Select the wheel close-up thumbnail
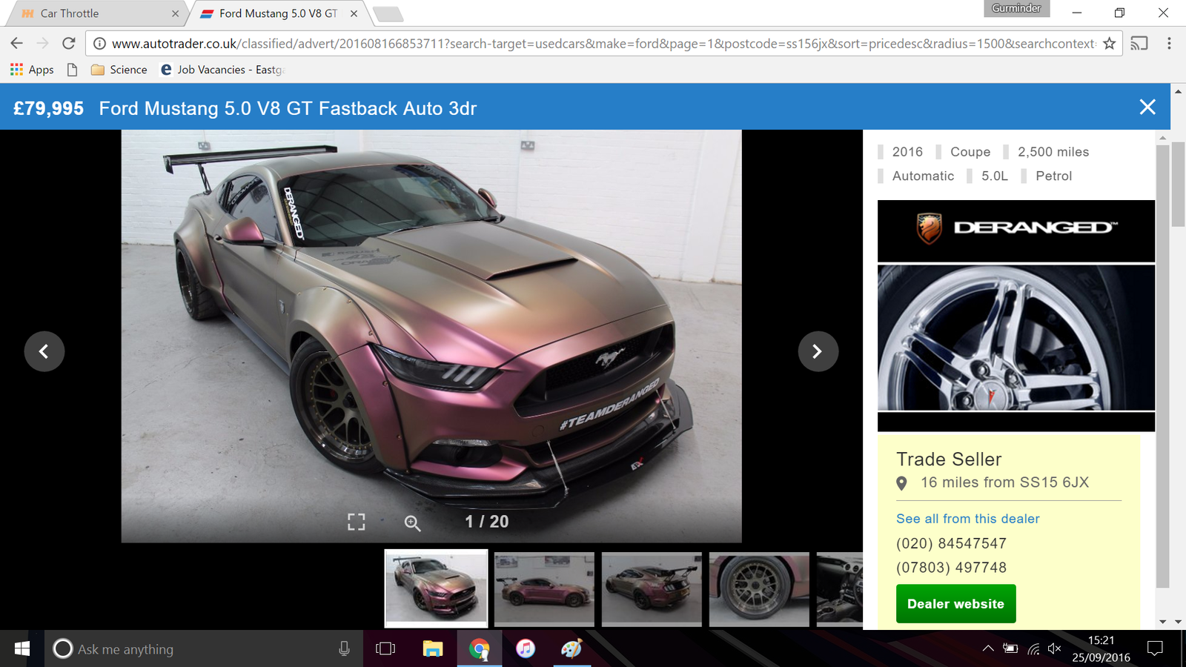Image resolution: width=1186 pixels, height=667 pixels. pyautogui.click(x=759, y=588)
